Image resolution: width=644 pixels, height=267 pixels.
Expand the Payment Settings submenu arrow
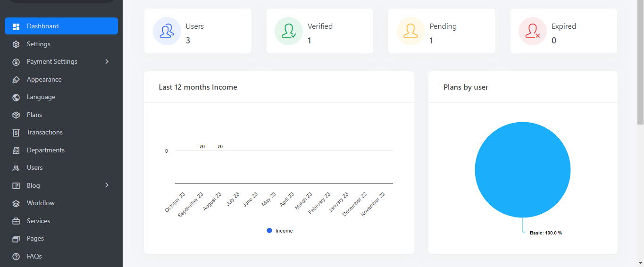107,62
